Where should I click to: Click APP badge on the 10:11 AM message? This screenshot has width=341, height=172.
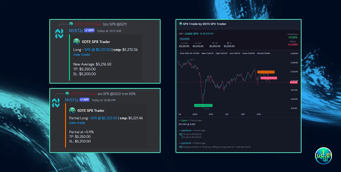[x=90, y=30]
